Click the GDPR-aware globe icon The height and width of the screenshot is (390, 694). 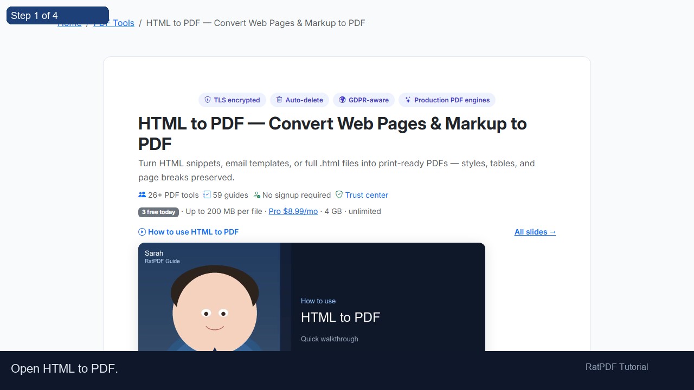342,100
